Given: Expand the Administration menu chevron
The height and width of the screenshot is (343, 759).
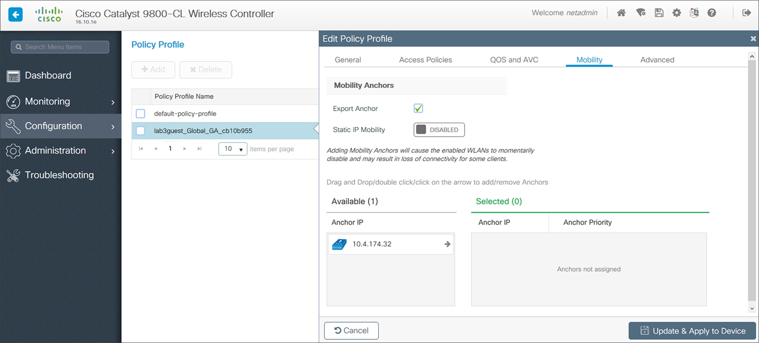Looking at the screenshot, I should pyautogui.click(x=113, y=151).
